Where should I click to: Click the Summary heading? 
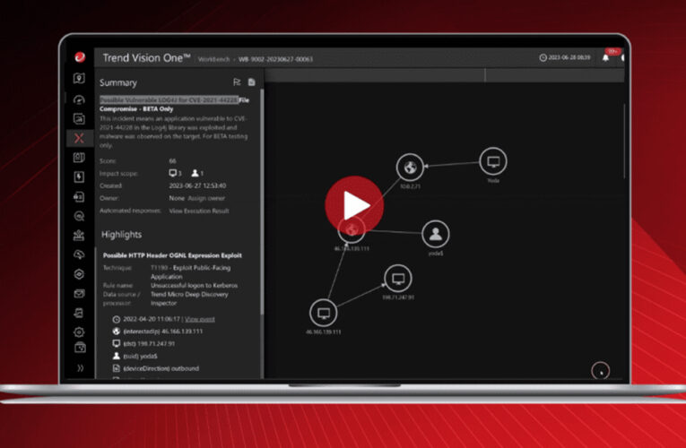pyautogui.click(x=118, y=82)
